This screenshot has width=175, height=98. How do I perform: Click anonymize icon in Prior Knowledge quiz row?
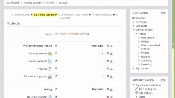pos(111,76)
